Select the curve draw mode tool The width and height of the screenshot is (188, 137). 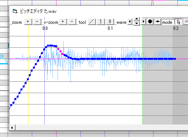(x=186, y=22)
